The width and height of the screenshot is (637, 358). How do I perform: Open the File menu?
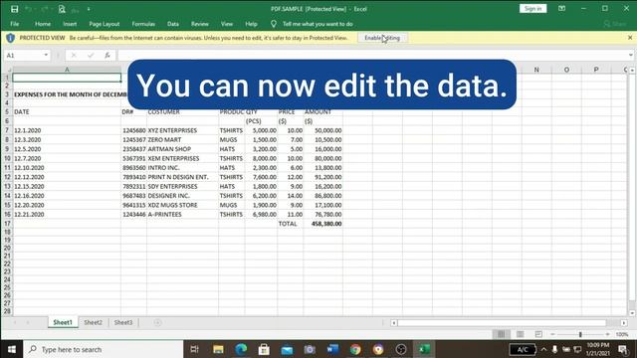pyautogui.click(x=15, y=24)
